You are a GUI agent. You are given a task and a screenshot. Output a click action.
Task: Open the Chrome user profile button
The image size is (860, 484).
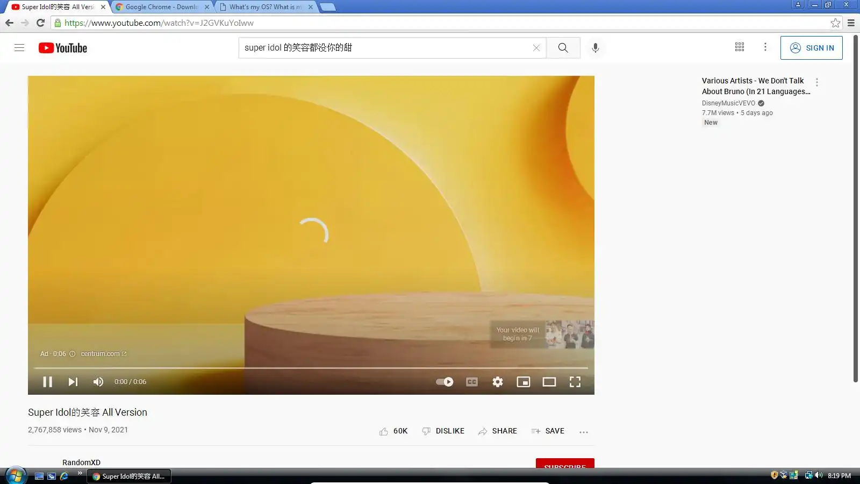pyautogui.click(x=798, y=4)
